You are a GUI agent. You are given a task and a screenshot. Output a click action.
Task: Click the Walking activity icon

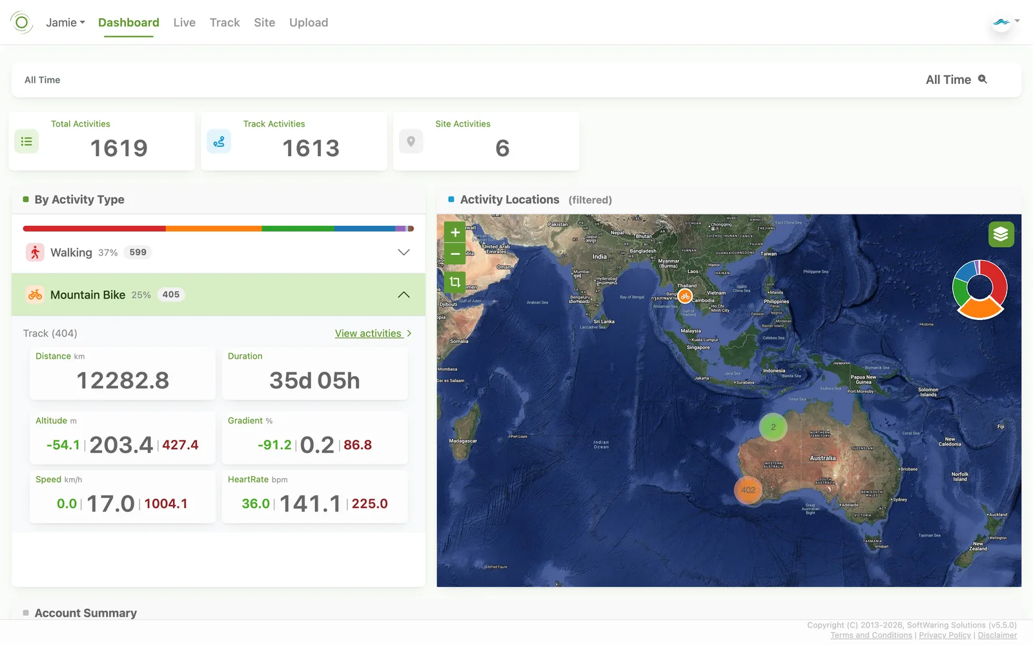pos(35,252)
